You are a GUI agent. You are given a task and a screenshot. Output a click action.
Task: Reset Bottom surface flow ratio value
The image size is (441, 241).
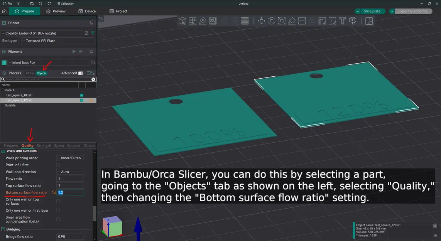(54, 193)
